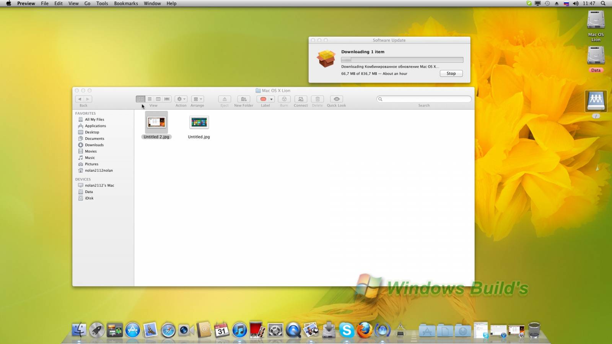Open Photo Booth in the Dock
The image size is (612, 344).
point(257,330)
